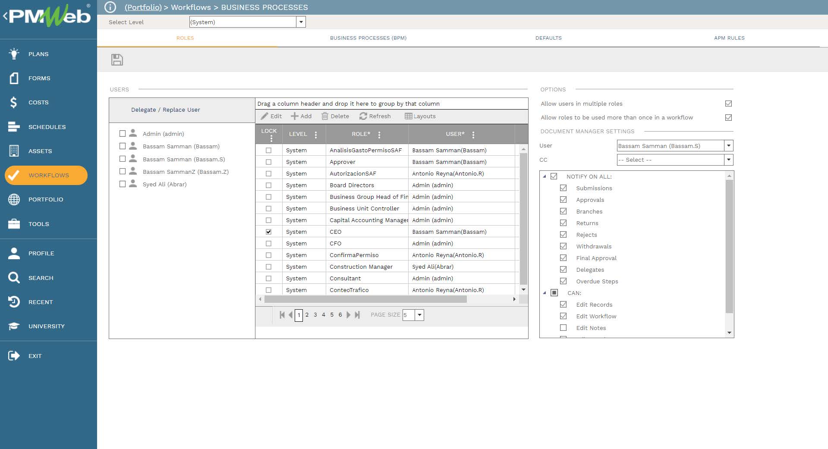Image resolution: width=828 pixels, height=449 pixels.
Task: Click the (Portfolio) breadcrumb link
Action: (x=143, y=7)
